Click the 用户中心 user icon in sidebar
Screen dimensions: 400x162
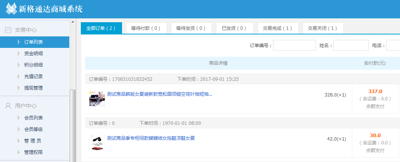(x=8, y=106)
